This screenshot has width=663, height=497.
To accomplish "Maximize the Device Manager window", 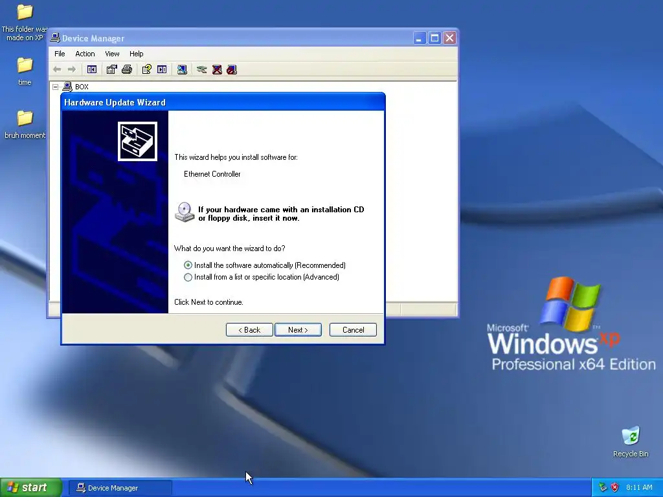I will tap(434, 38).
